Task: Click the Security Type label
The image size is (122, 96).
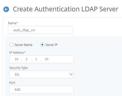Action: click(x=19, y=68)
